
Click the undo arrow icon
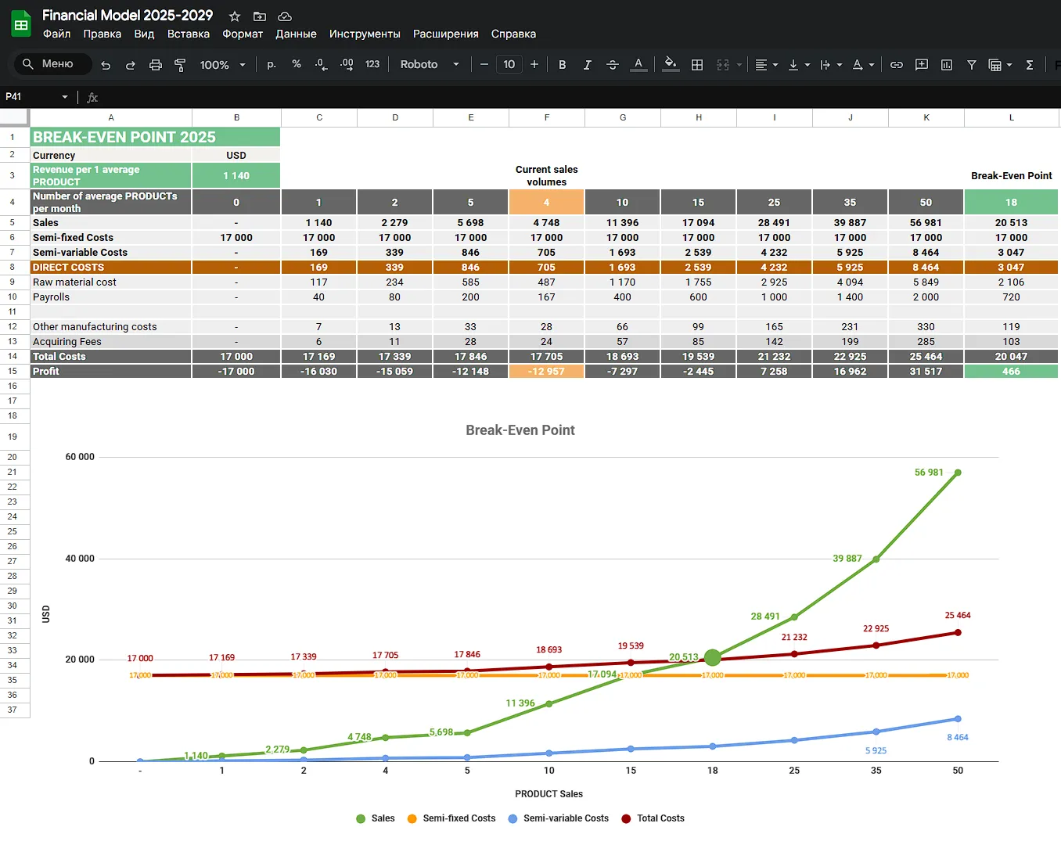[x=106, y=65]
